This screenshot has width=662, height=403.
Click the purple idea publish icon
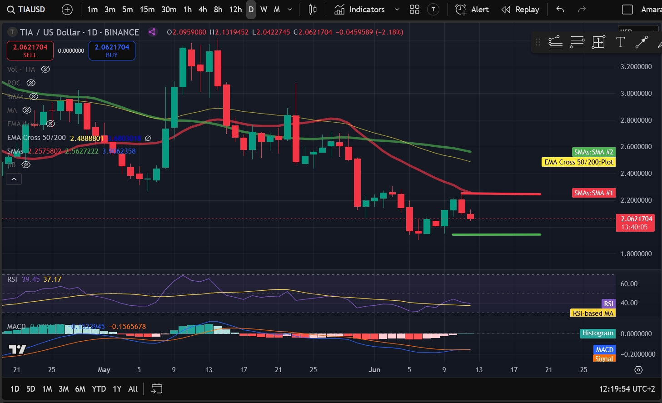click(152, 32)
